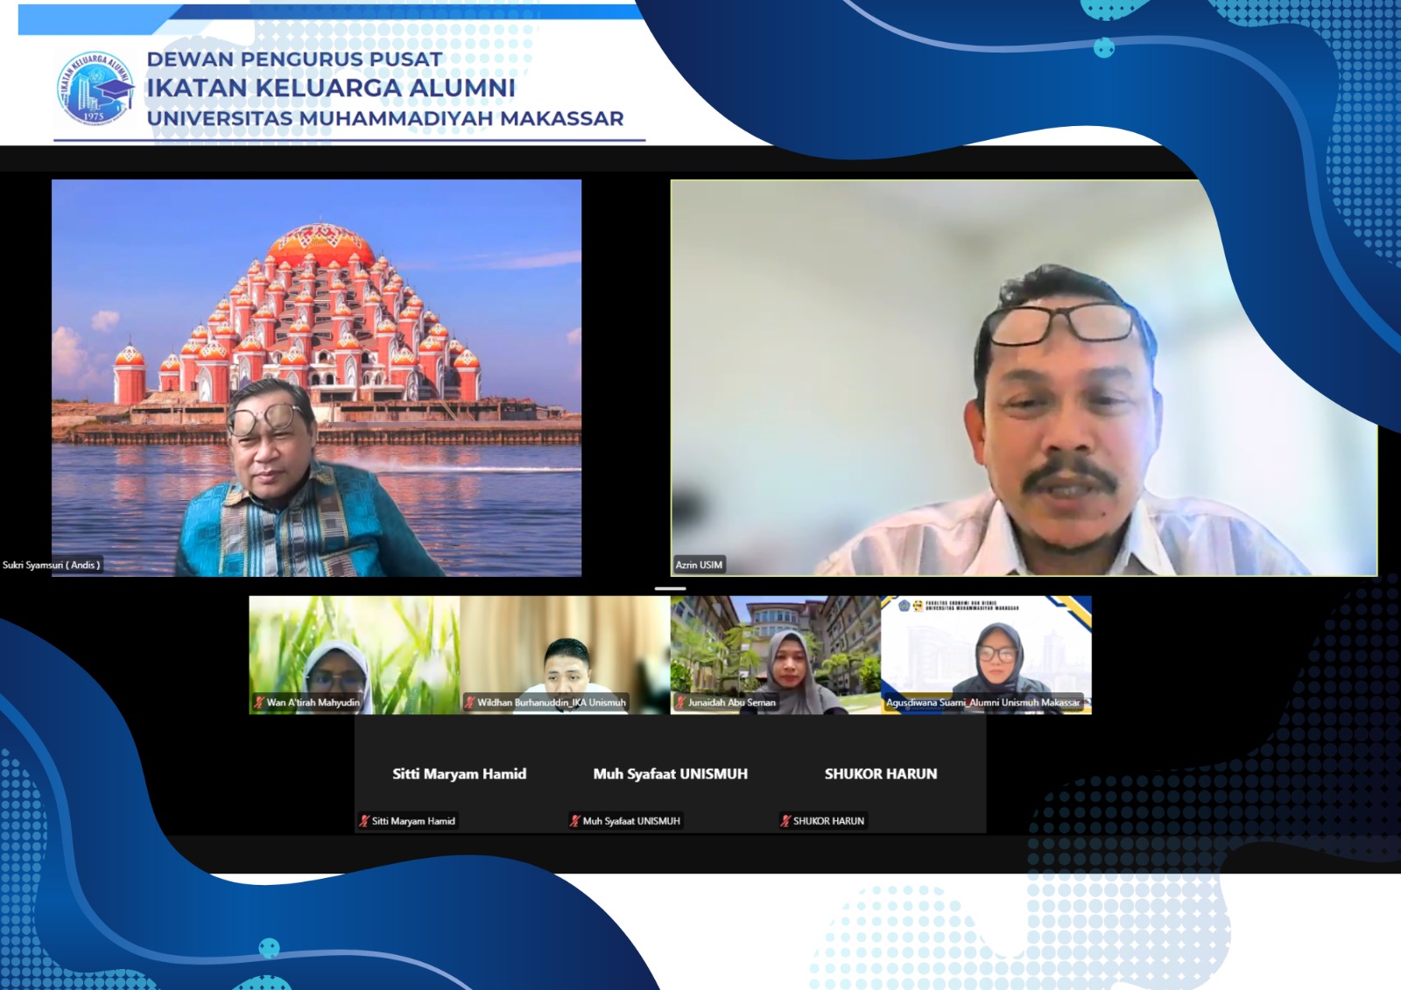The width and height of the screenshot is (1401, 990).
Task: Click muted mic icon on SHUKOR HARUN tile
Action: point(785,821)
